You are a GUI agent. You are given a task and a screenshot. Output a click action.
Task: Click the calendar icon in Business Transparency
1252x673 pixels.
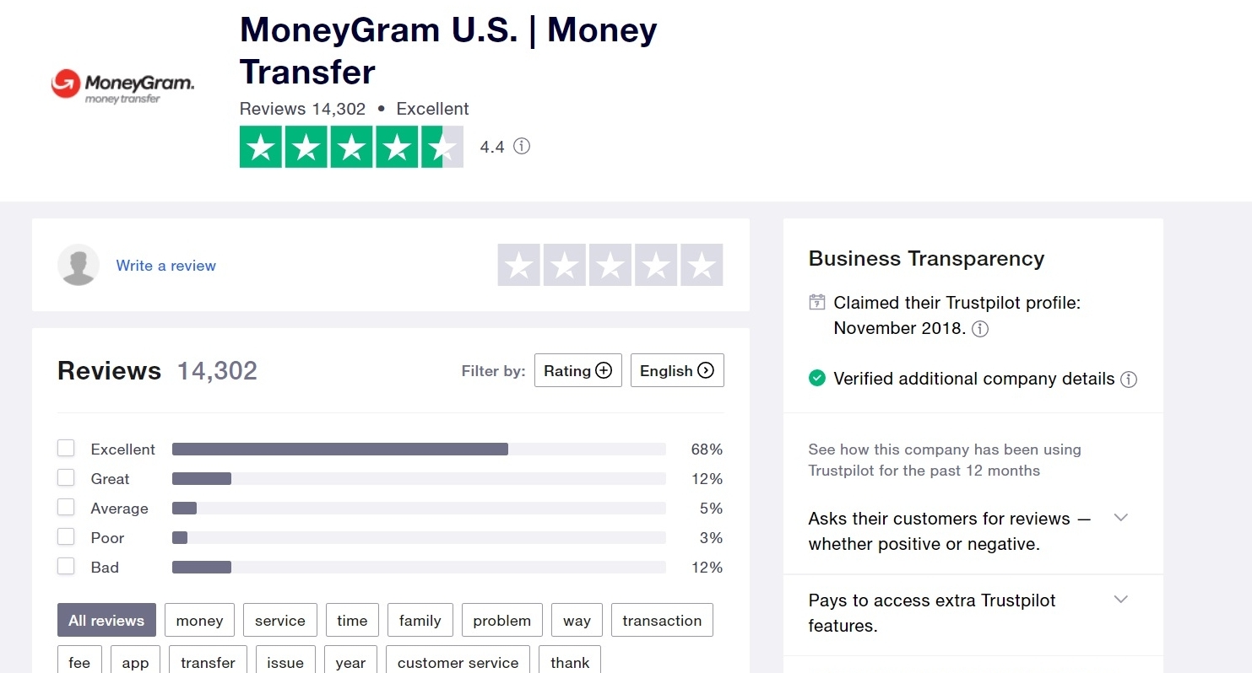pyautogui.click(x=816, y=302)
